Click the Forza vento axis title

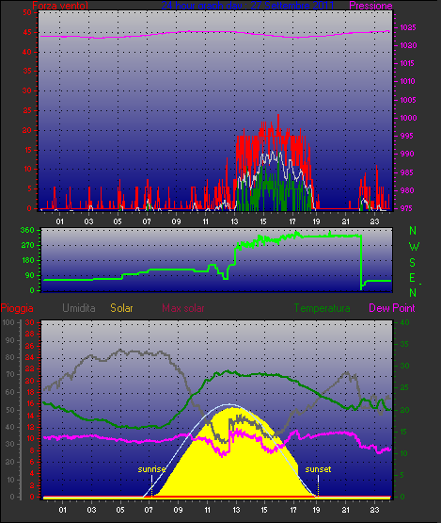[x=60, y=6]
